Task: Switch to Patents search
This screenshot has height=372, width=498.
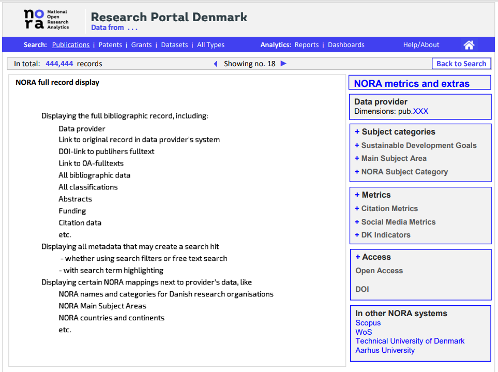Action: tap(110, 45)
